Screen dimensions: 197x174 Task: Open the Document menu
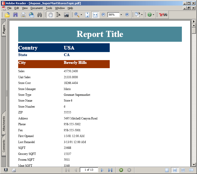coord(37,8)
